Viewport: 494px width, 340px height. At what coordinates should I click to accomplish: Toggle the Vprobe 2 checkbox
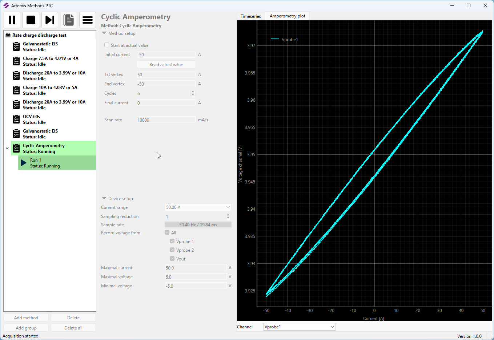coord(172,250)
